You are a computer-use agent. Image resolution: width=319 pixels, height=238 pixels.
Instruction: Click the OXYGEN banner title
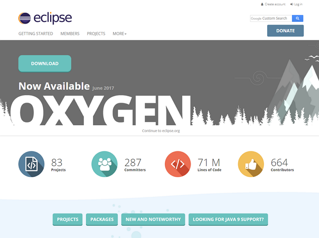pyautogui.click(x=101, y=110)
